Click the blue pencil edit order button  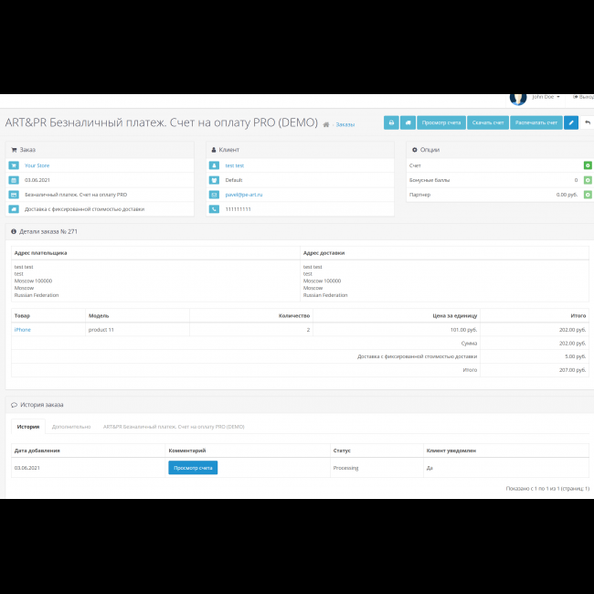click(x=571, y=122)
